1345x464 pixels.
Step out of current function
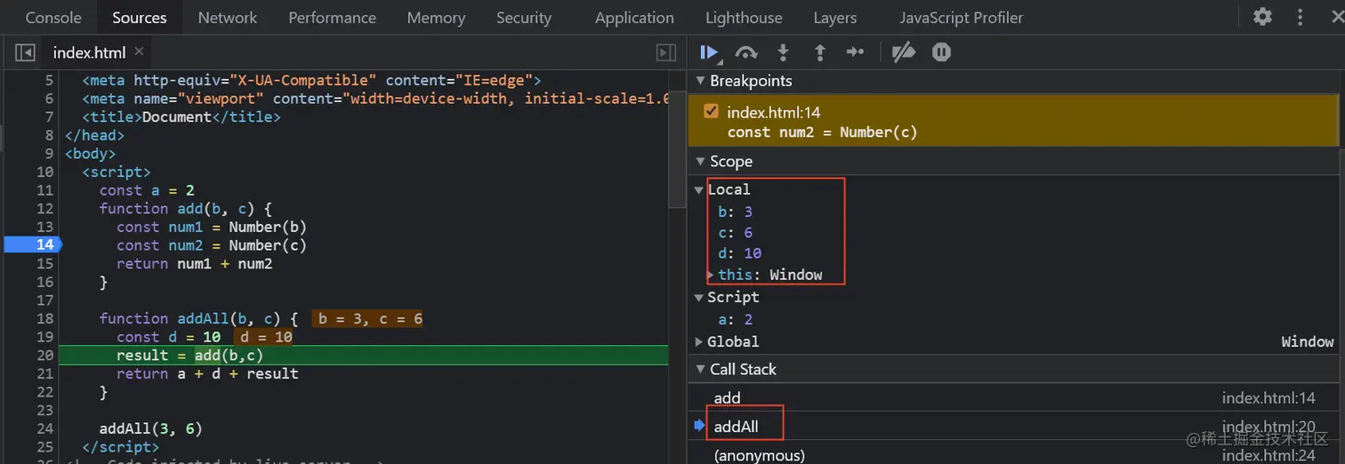(819, 52)
